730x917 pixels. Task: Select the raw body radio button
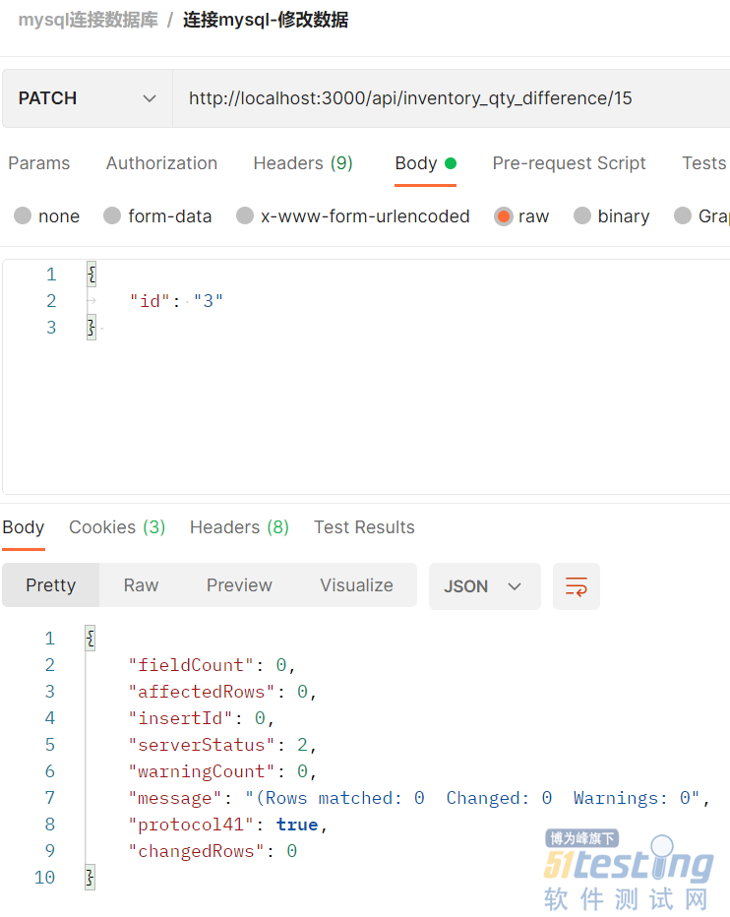(504, 216)
